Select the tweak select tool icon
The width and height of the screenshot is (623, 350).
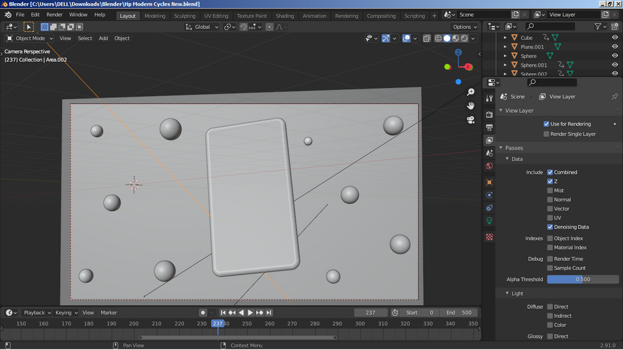29,27
